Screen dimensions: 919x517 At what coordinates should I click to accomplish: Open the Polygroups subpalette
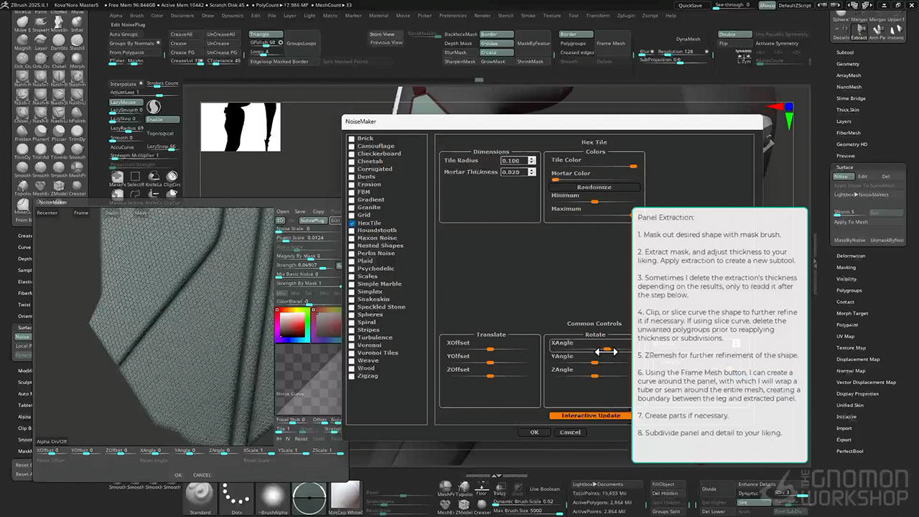pyautogui.click(x=849, y=290)
